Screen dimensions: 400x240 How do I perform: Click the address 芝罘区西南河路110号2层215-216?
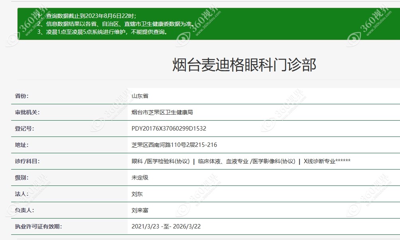pyautogui.click(x=174, y=145)
